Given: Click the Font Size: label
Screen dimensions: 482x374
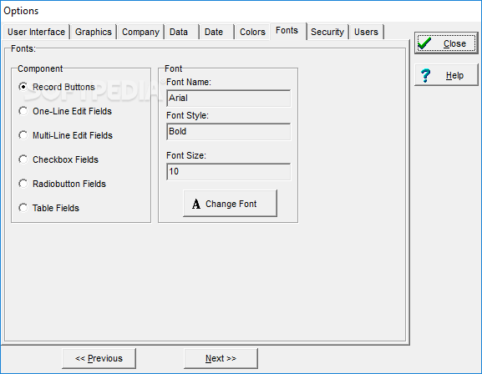Looking at the screenshot, I should (186, 155).
